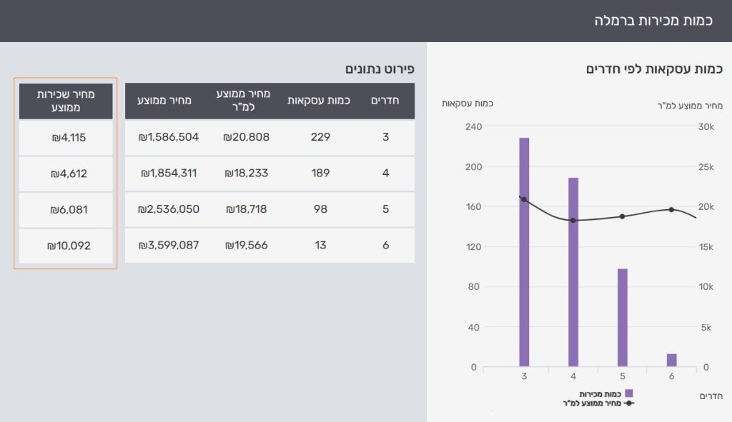The image size is (732, 422).
Task: Click the line data point above 3 rooms
Action: (x=524, y=200)
